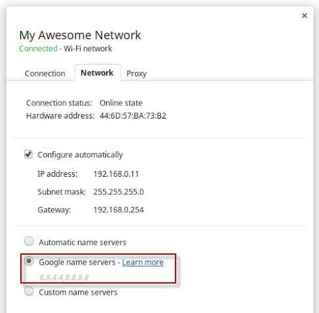The width and height of the screenshot is (319, 313).
Task: Choose the Google name servers radio option
Action: tap(29, 261)
